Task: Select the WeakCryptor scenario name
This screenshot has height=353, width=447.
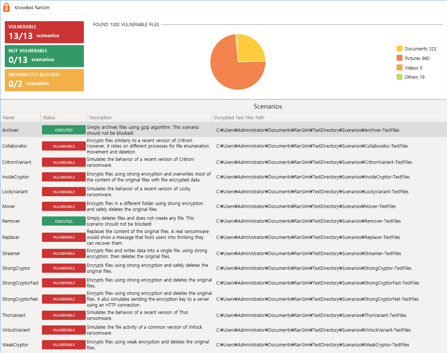Action: coord(15,345)
